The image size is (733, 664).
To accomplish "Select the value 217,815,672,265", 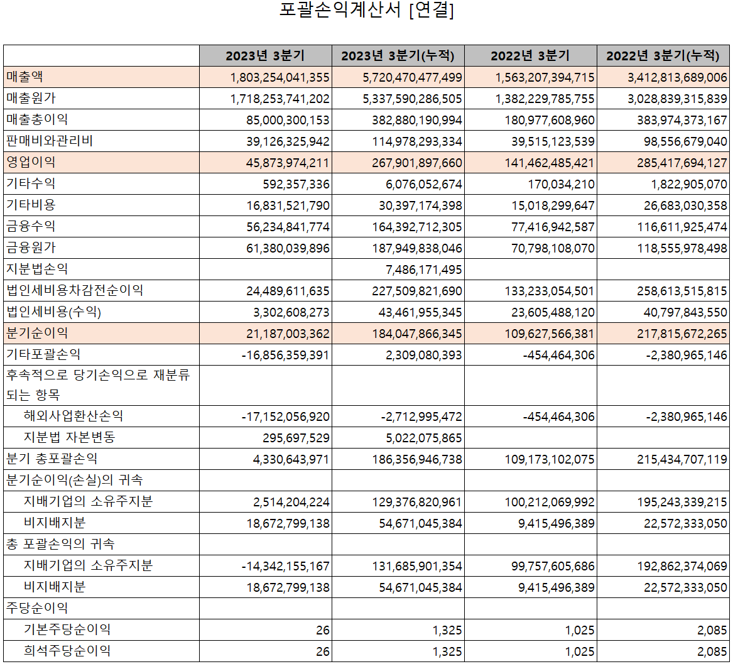I will click(x=682, y=334).
